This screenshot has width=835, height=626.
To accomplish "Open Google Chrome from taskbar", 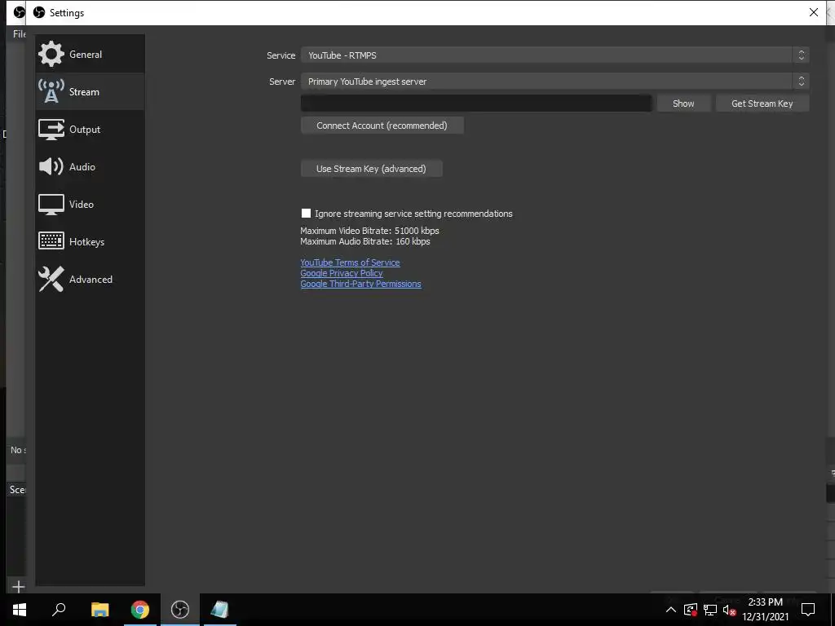I will (x=140, y=610).
